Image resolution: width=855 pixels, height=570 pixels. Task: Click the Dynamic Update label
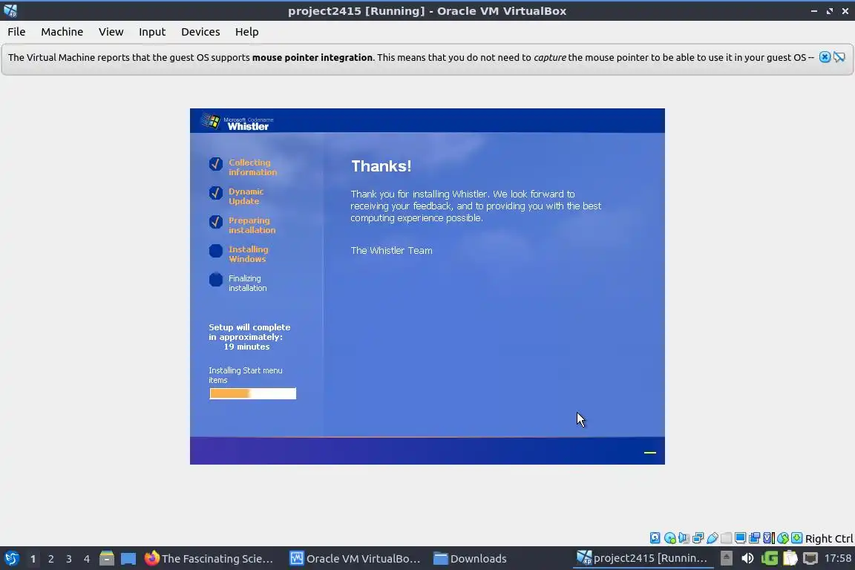point(246,197)
